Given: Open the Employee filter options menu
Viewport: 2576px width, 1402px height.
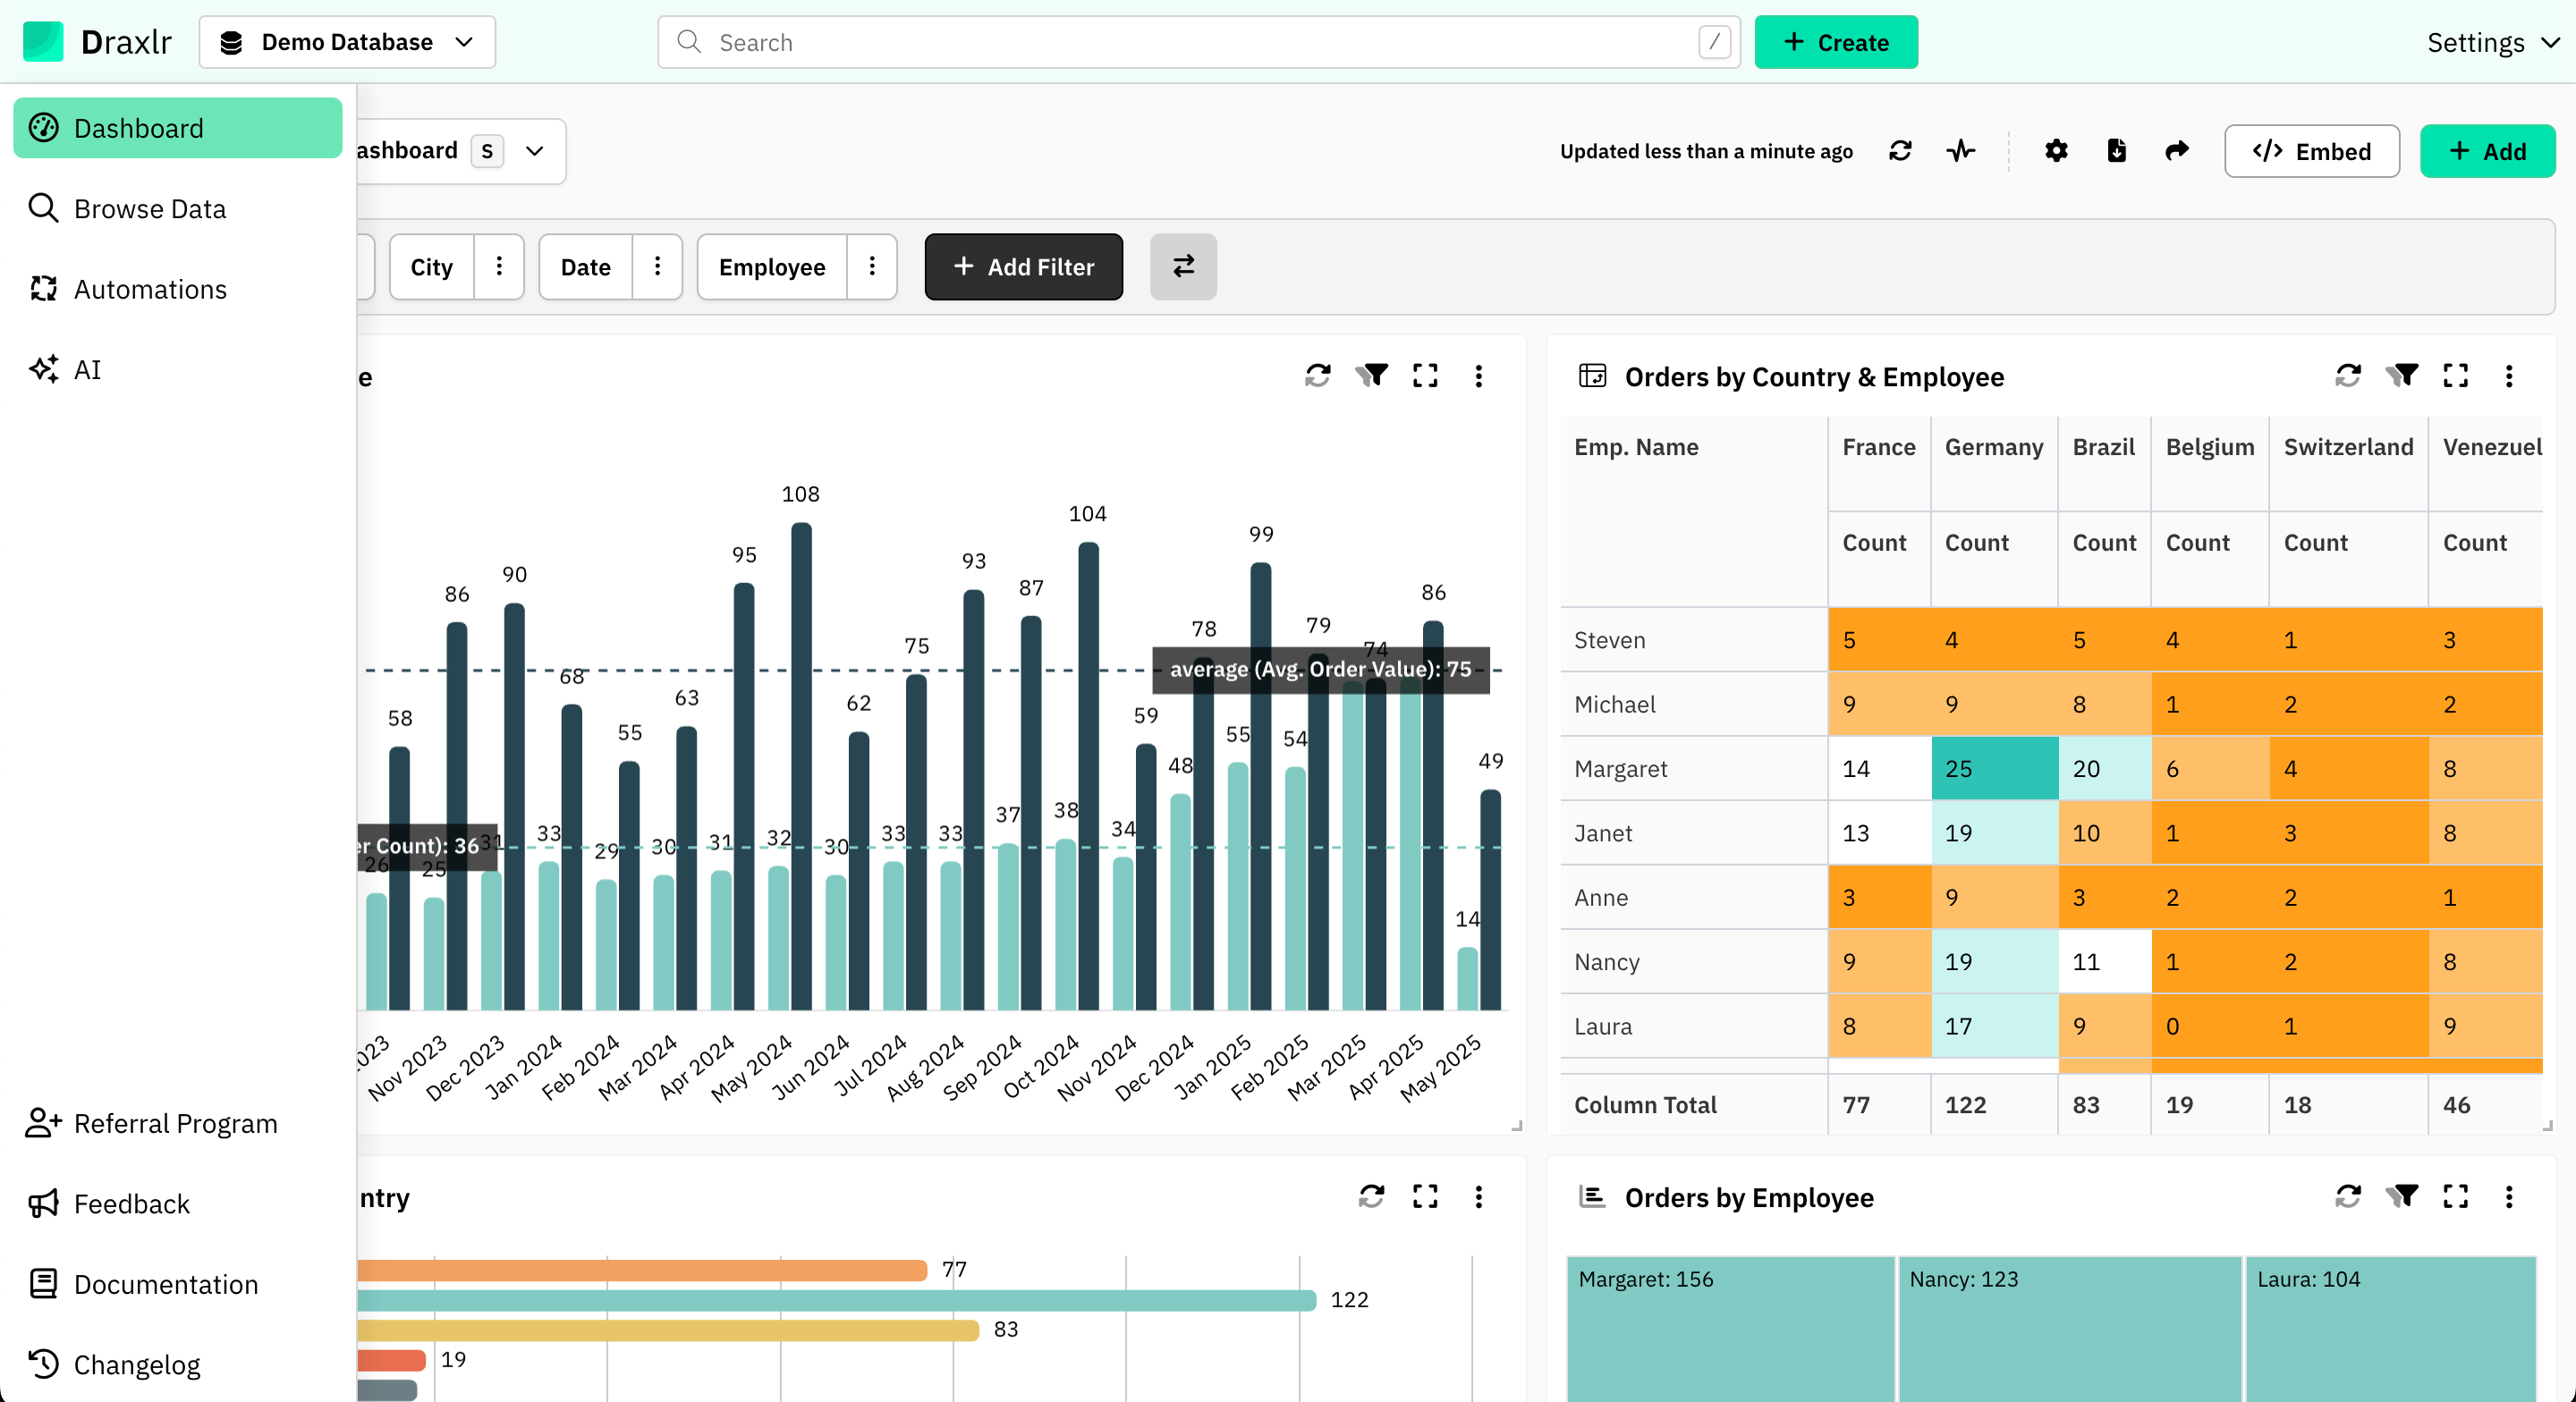Looking at the screenshot, I should tap(872, 266).
